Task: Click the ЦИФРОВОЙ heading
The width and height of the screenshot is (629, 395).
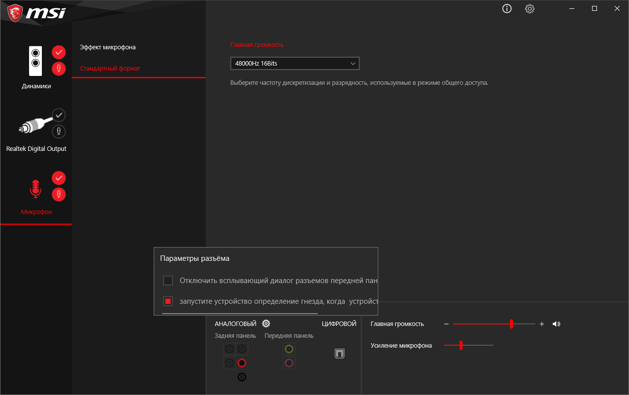Action: [339, 324]
